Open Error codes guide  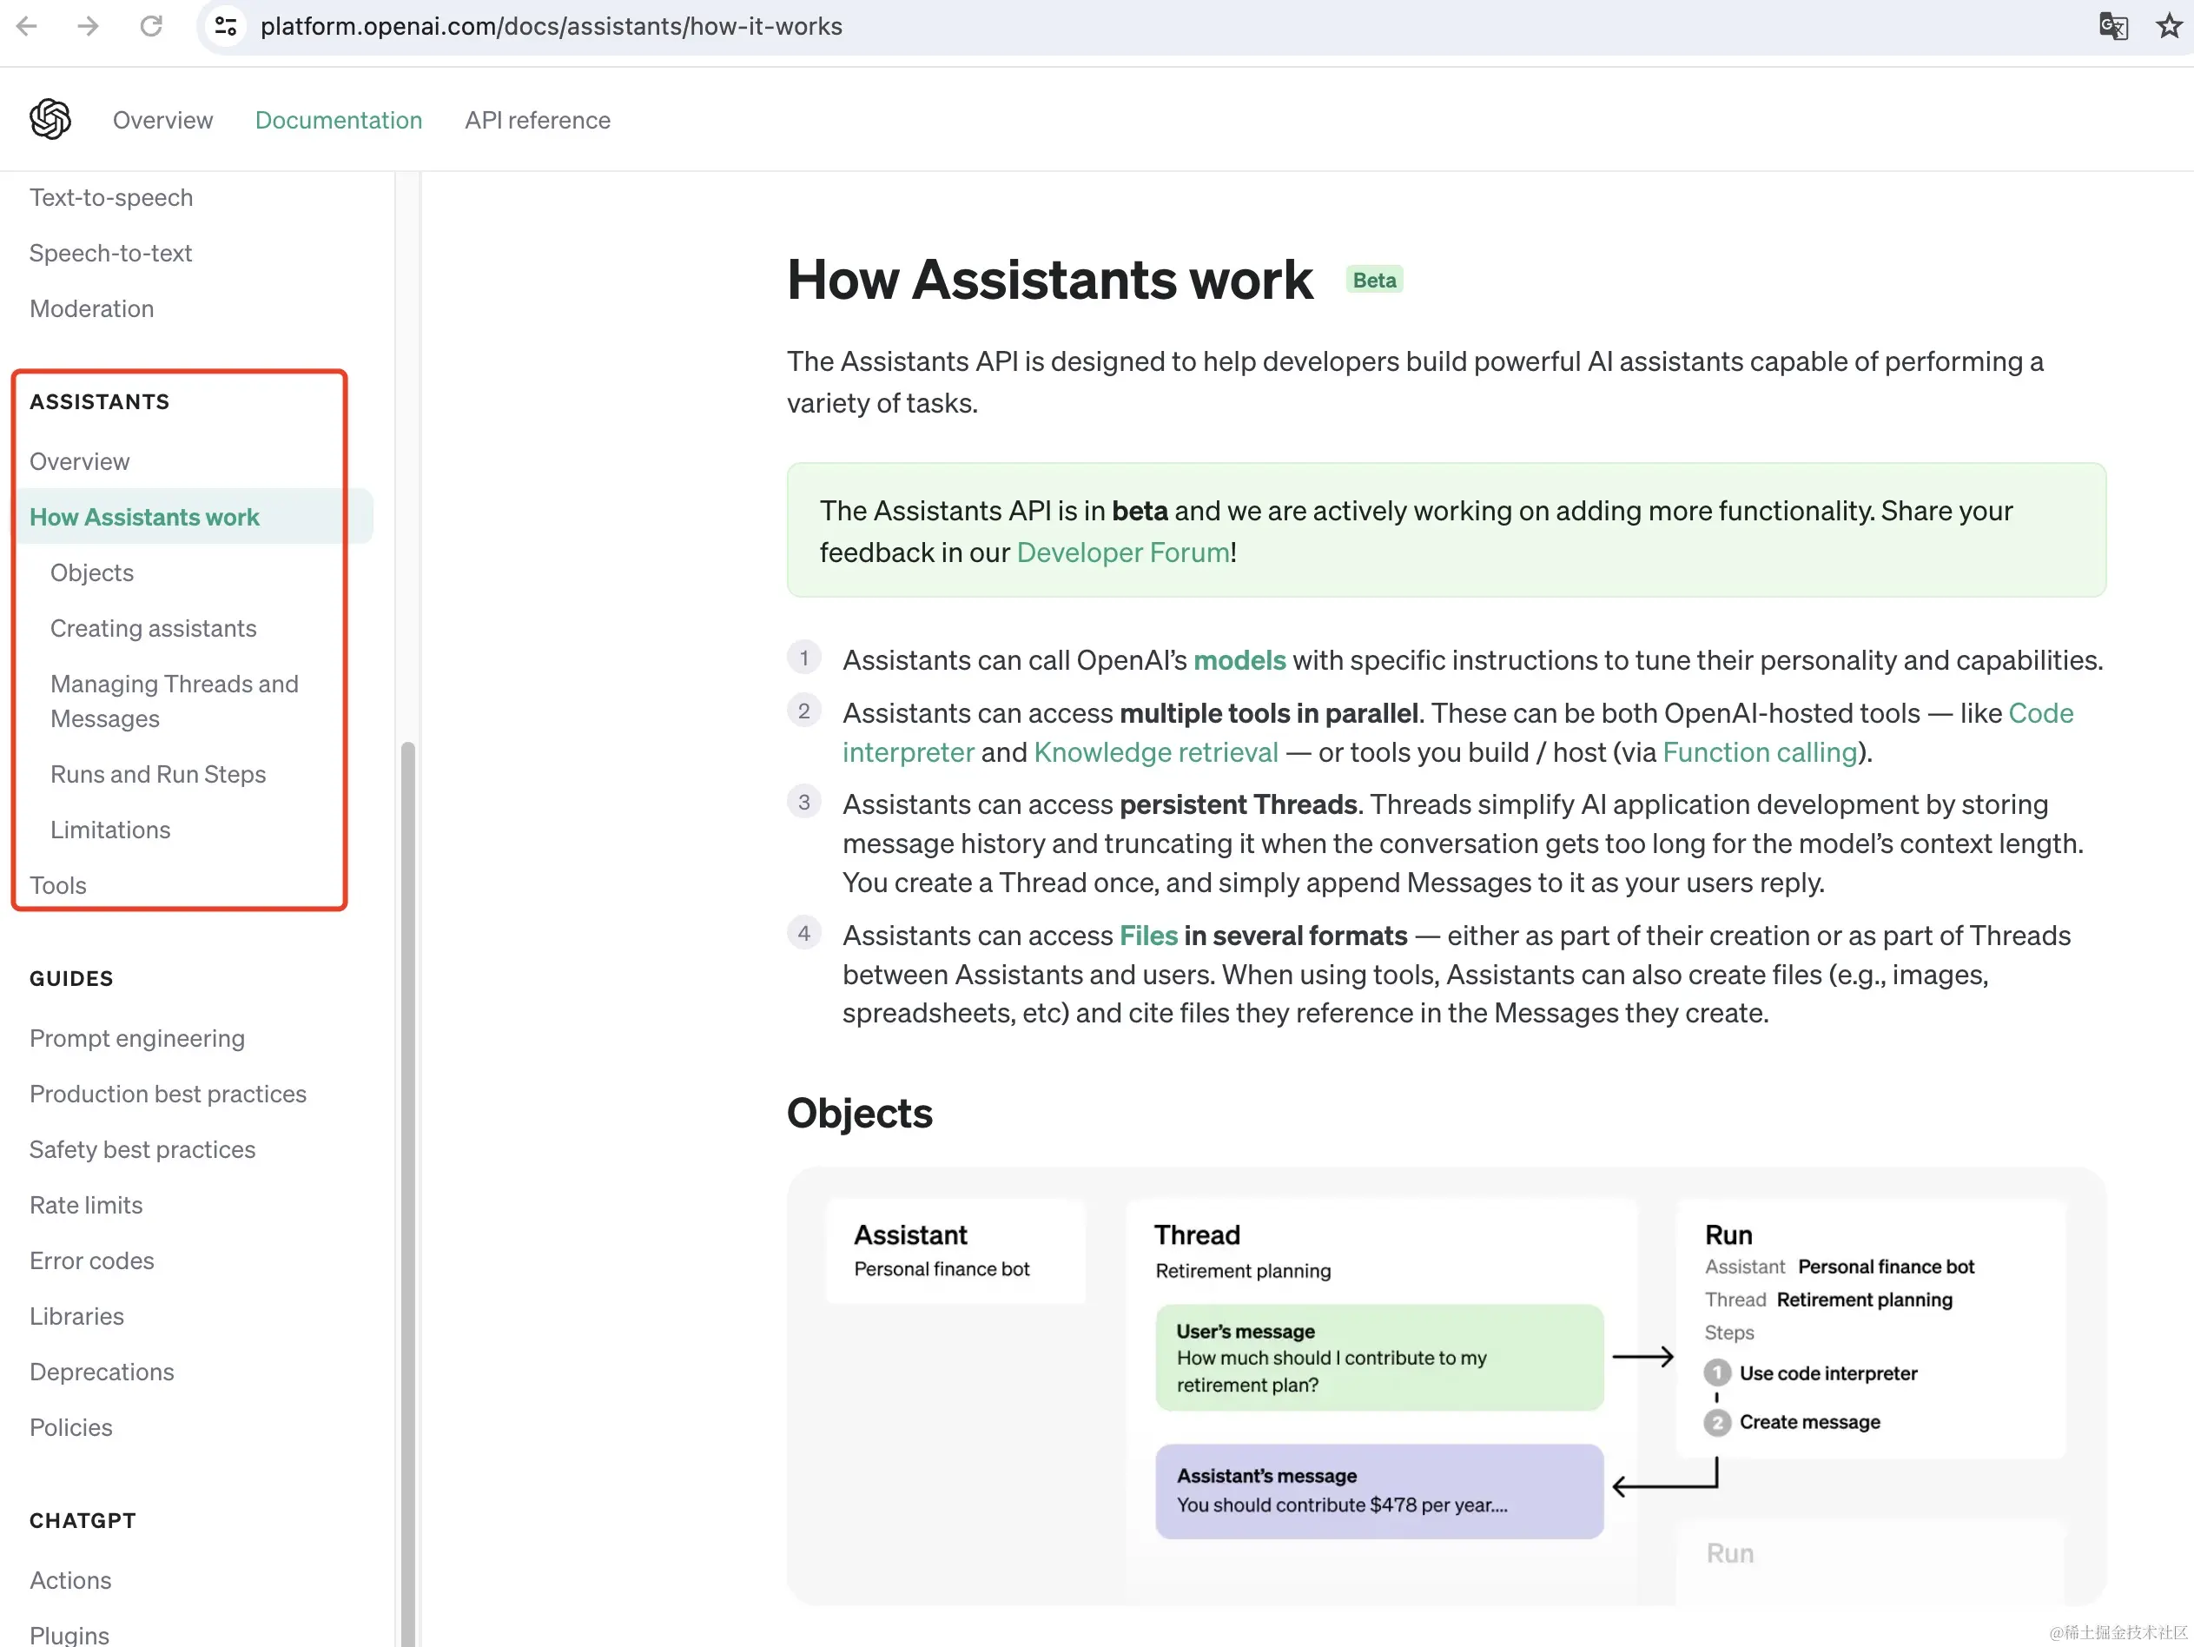pos(91,1260)
